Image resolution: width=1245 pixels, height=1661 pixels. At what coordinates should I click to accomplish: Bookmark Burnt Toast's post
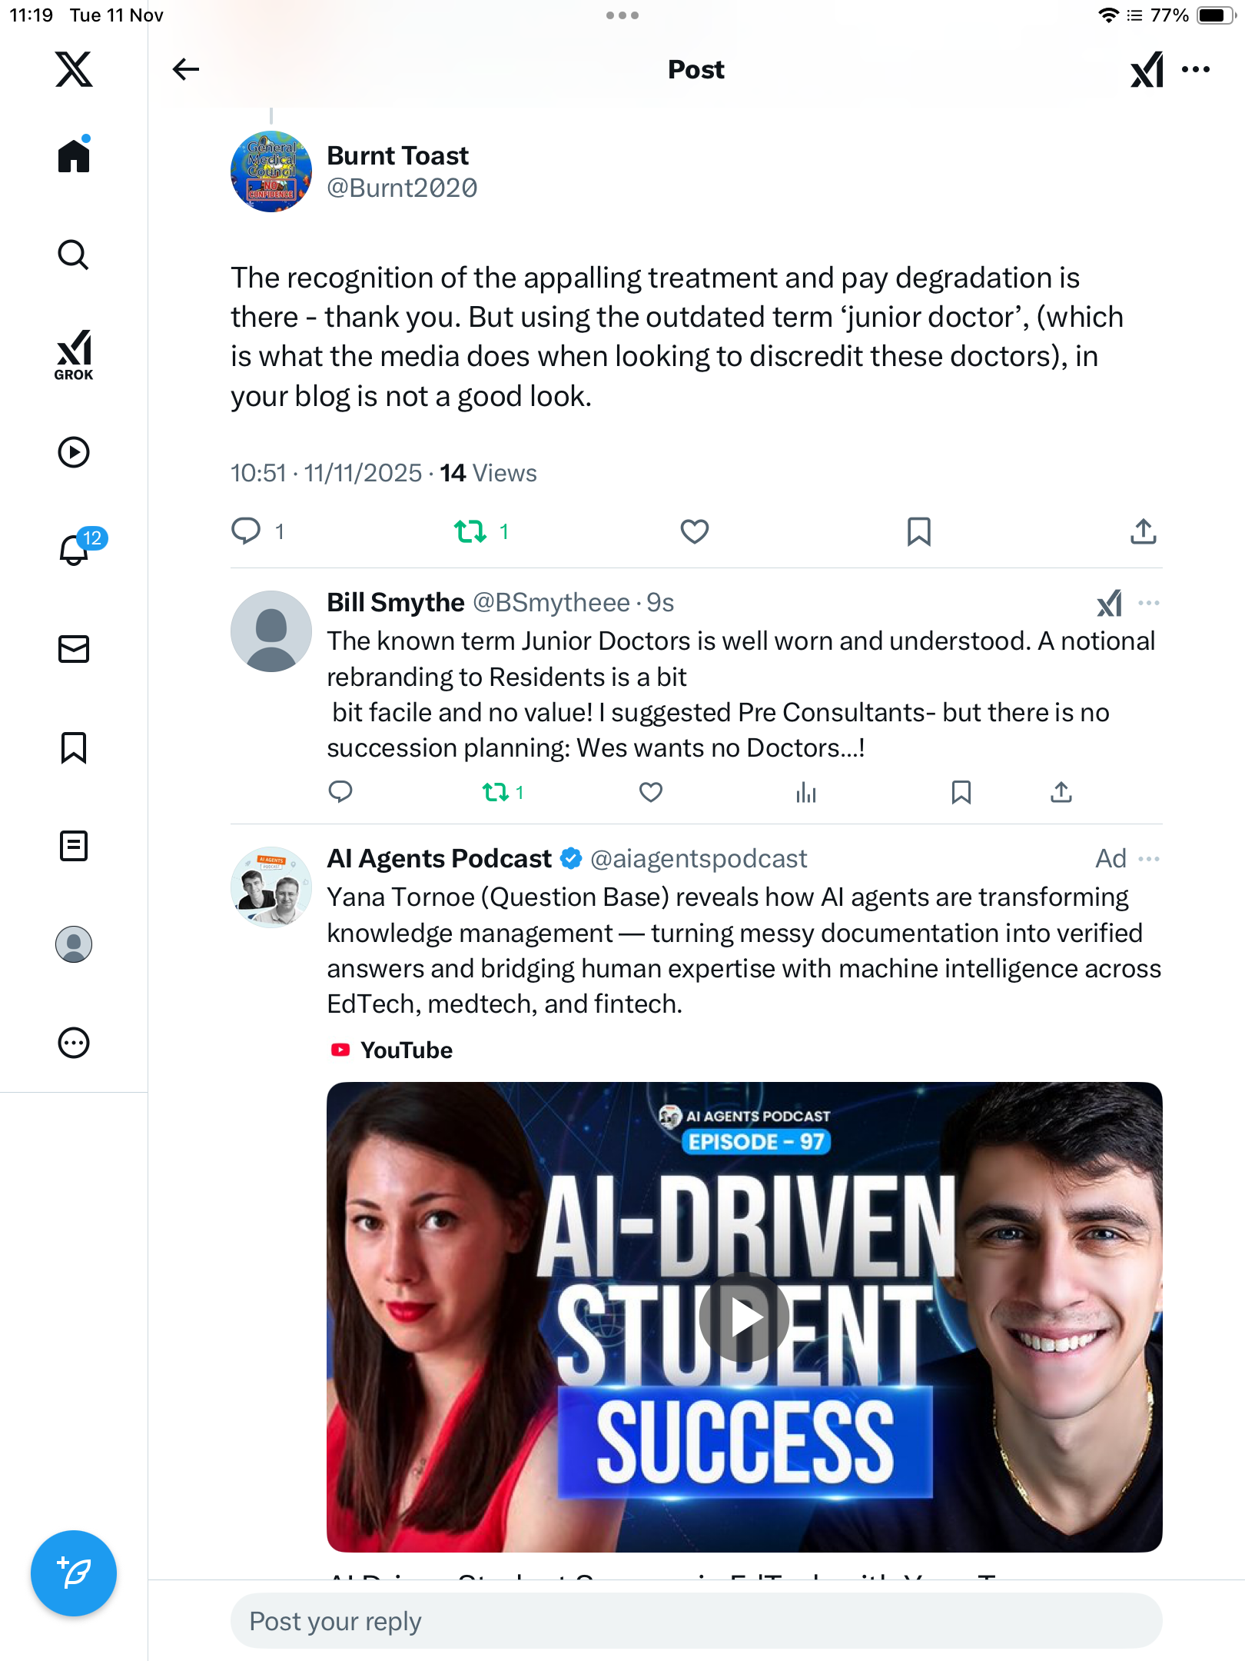(918, 531)
